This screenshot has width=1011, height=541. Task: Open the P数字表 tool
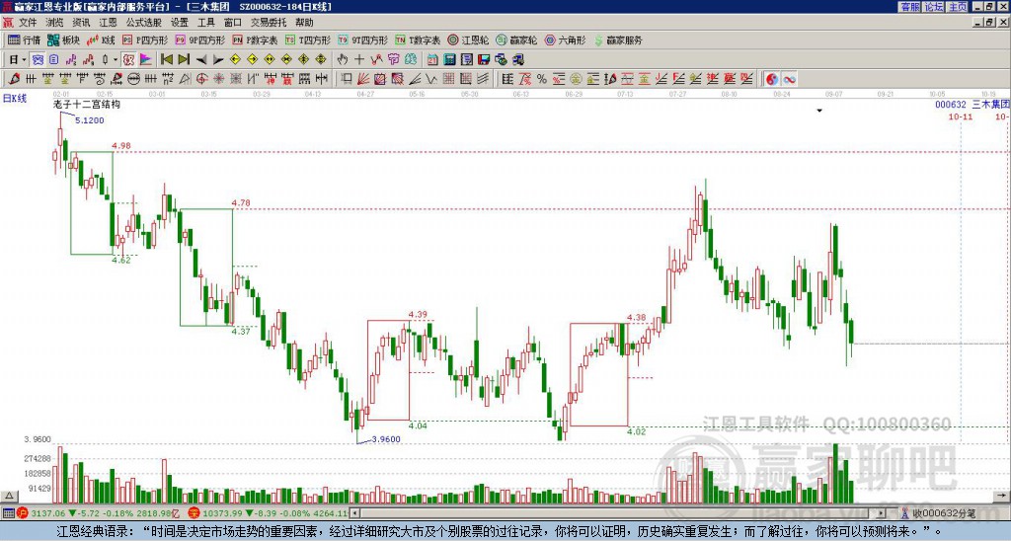(x=255, y=39)
